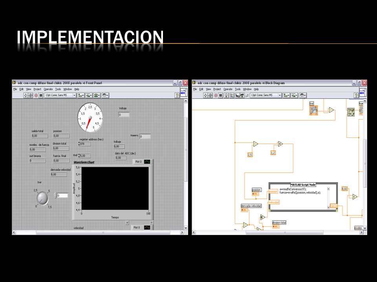
Task: Click the ADC VI icon in the Front Panel
Action: [x=183, y=92]
